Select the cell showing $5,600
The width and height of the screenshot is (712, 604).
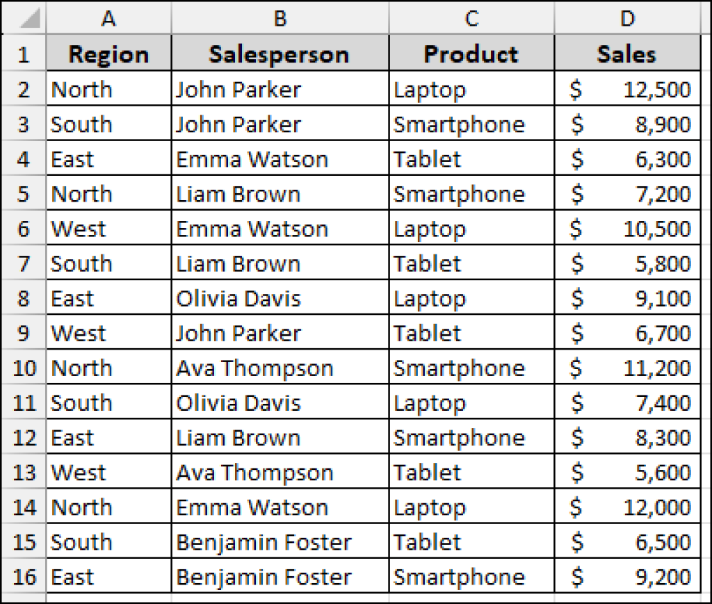click(x=627, y=472)
